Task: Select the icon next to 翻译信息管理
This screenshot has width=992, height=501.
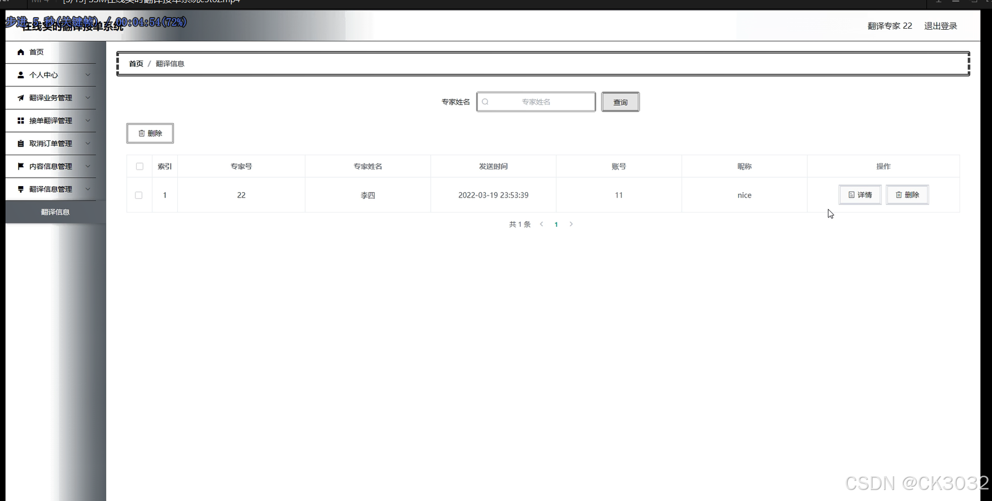Action: point(21,189)
